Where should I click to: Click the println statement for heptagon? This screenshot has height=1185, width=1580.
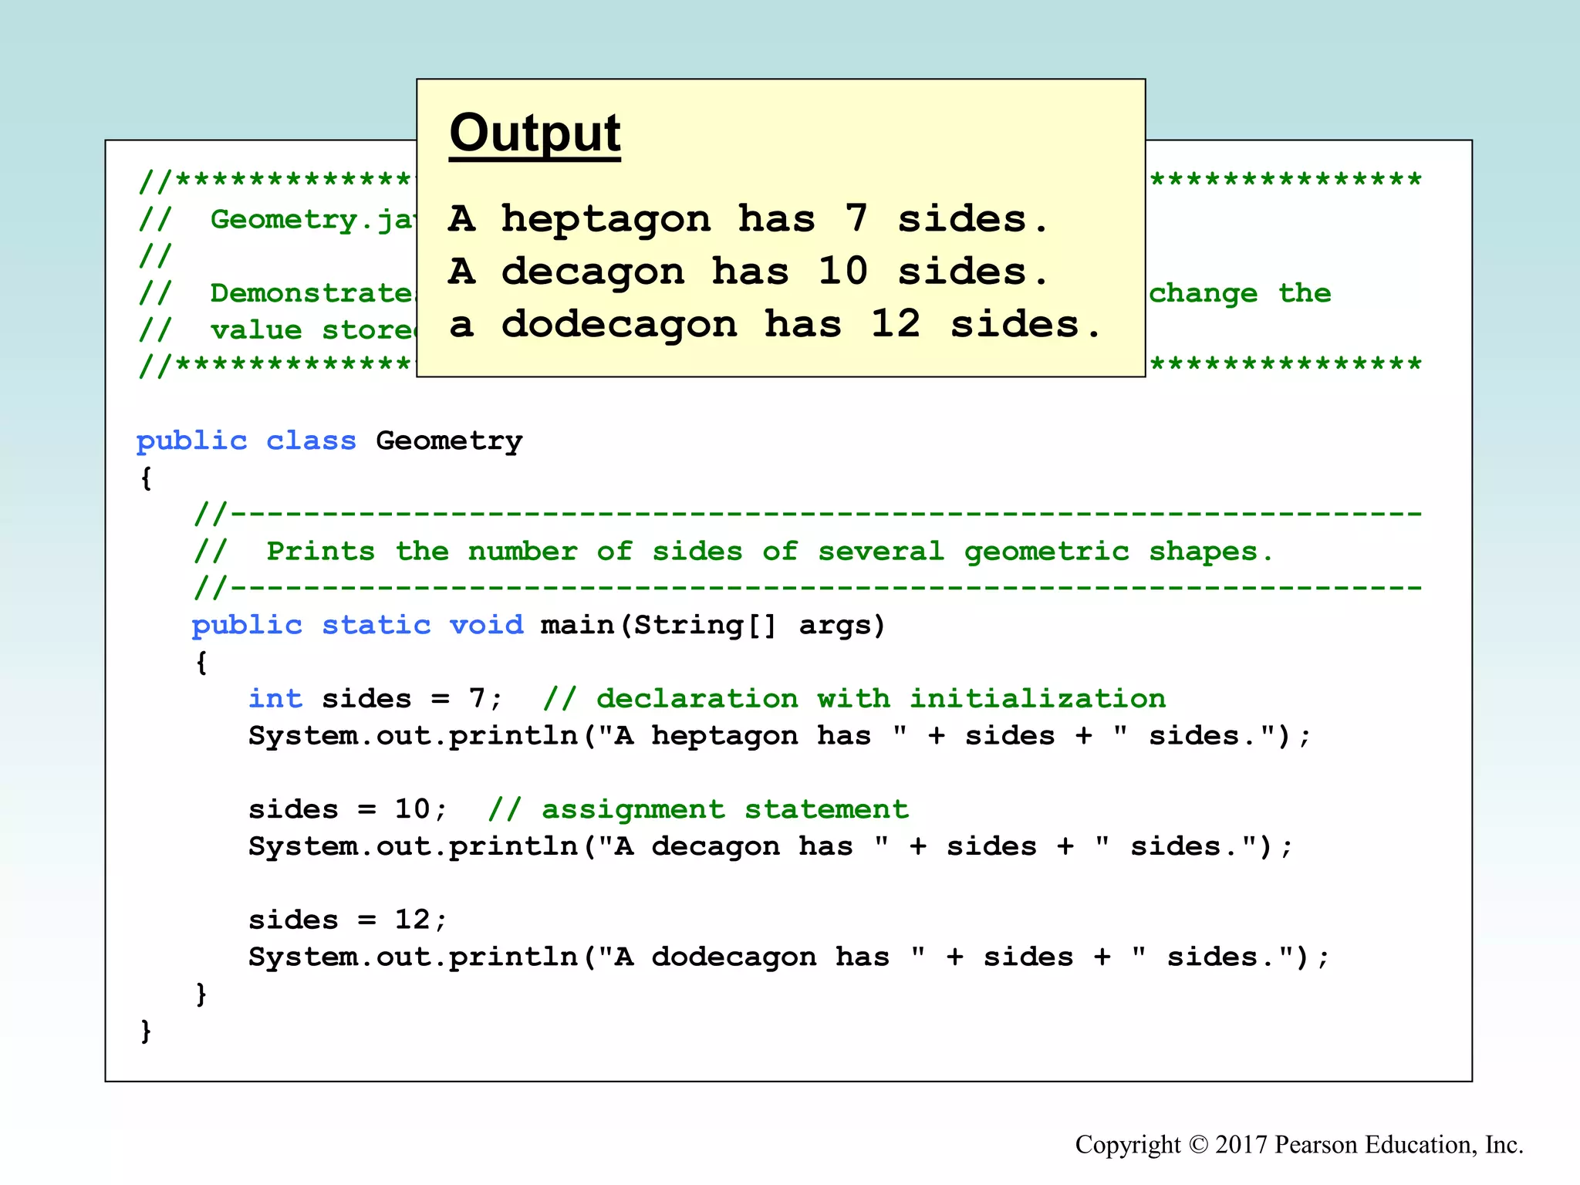pyautogui.click(x=779, y=736)
